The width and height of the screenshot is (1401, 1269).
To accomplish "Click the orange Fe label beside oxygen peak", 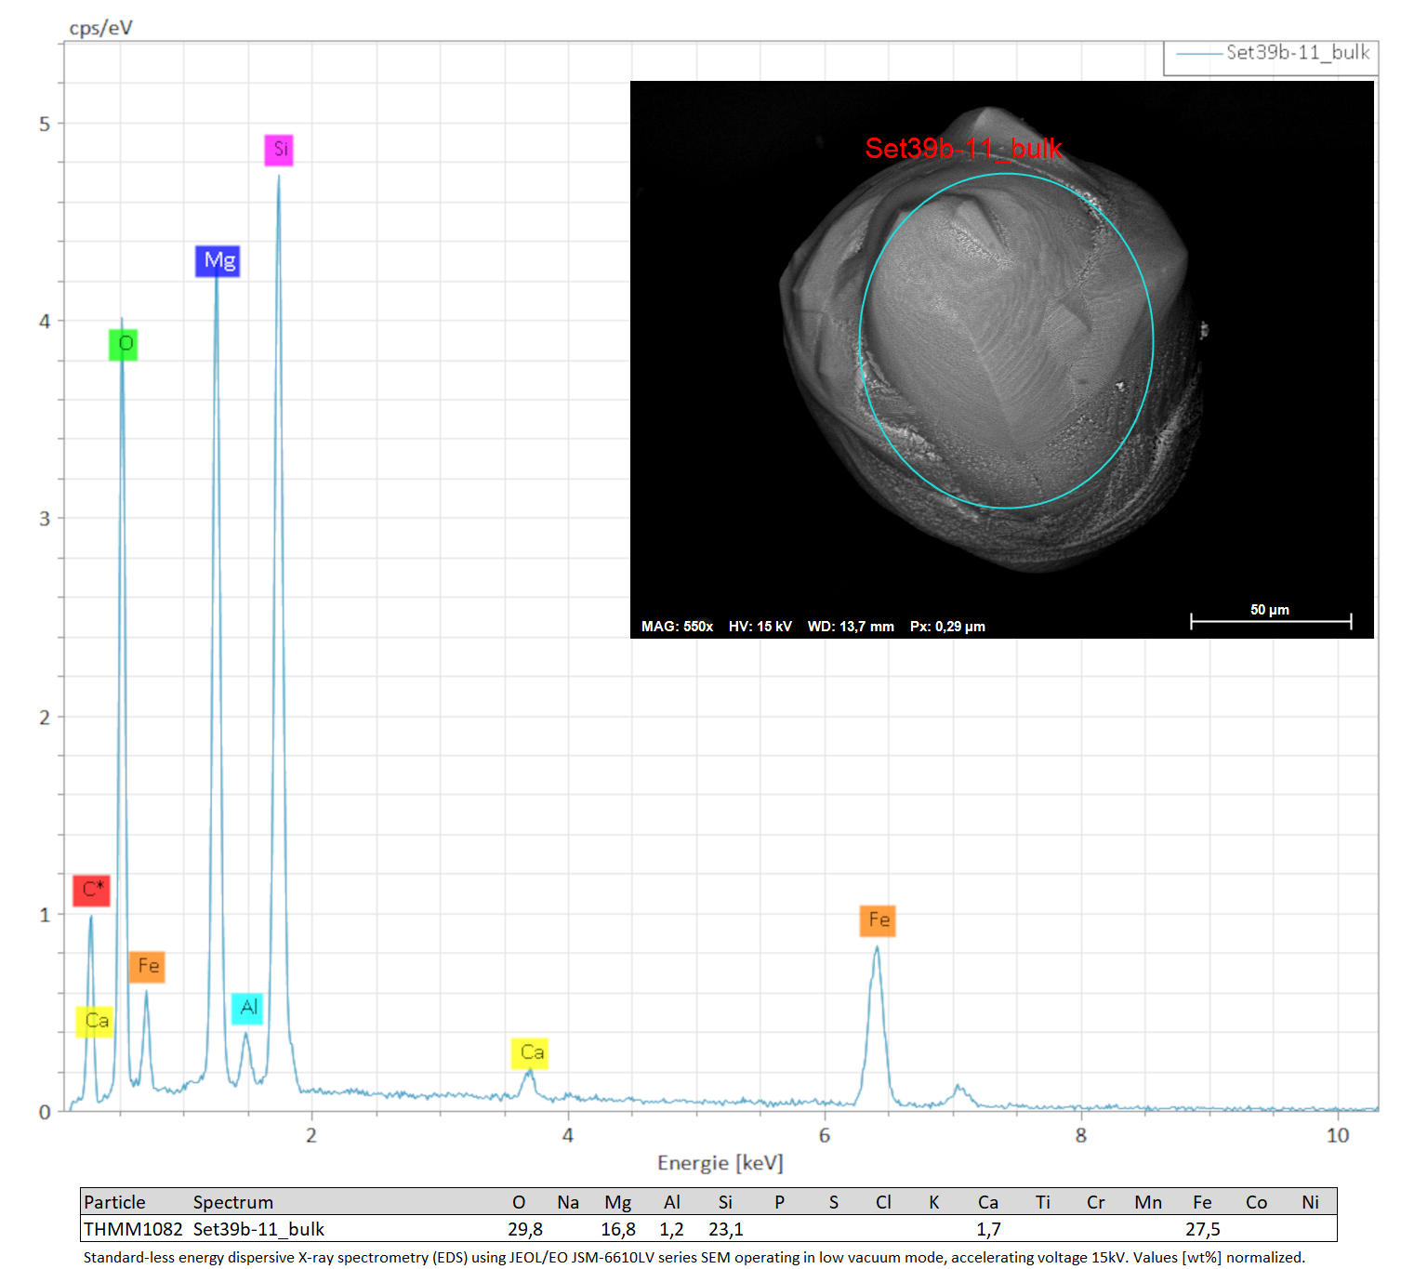I will click(x=147, y=967).
